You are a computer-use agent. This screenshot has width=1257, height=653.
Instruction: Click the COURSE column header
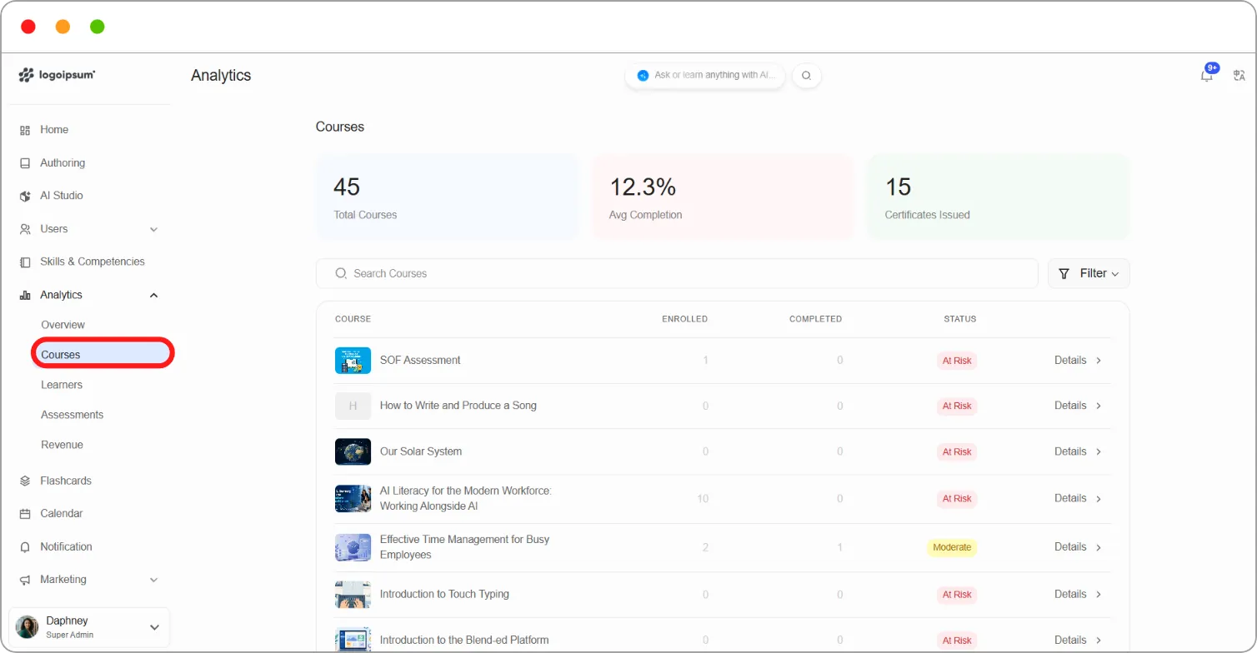(x=353, y=319)
